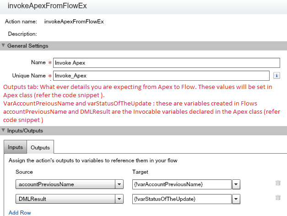Viewport: 287px width, 216px height.
Task: Click the Source column header
Action: click(x=24, y=172)
